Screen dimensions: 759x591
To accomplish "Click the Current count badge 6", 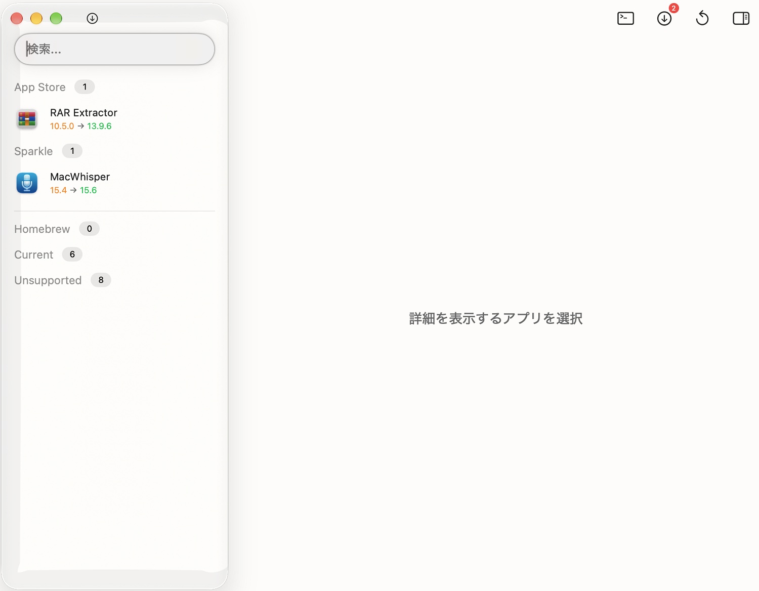I will tap(72, 255).
